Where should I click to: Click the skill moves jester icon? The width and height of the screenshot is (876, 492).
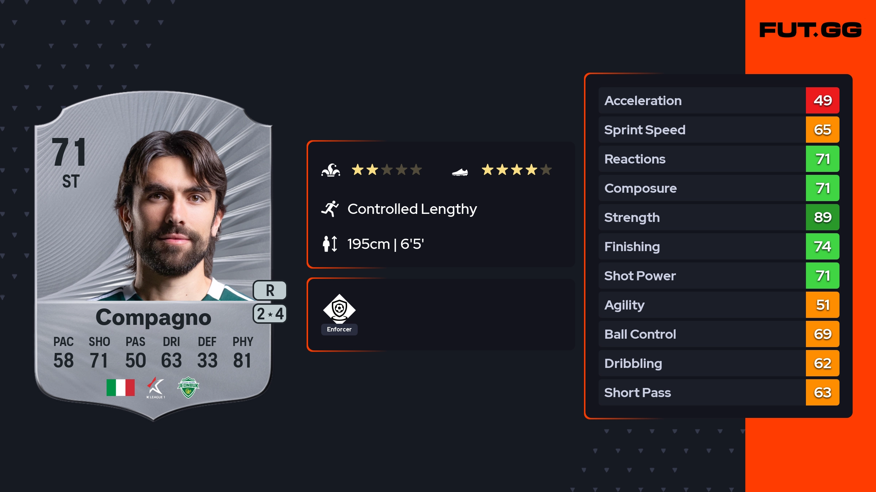click(x=331, y=170)
